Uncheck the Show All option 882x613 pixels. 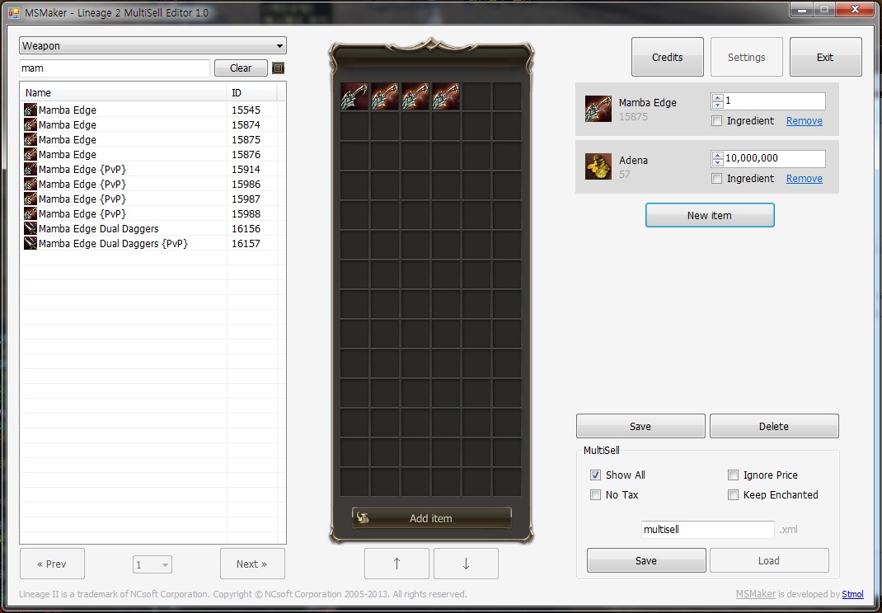click(x=595, y=475)
